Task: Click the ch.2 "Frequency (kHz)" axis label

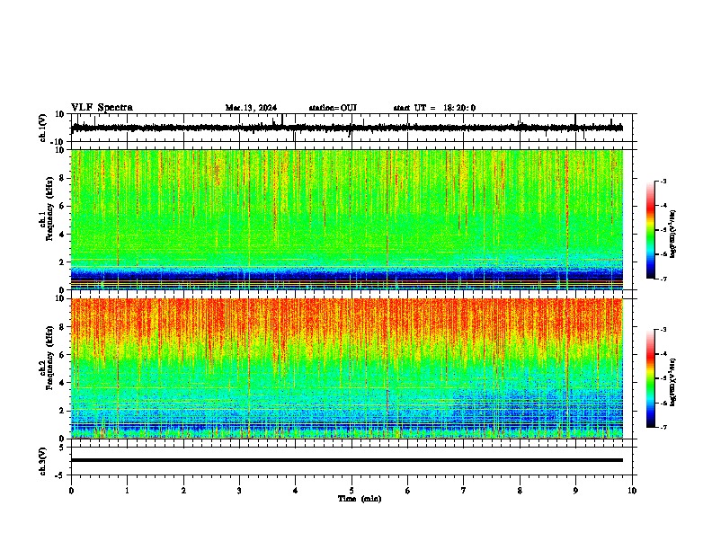Action: click(x=49, y=358)
